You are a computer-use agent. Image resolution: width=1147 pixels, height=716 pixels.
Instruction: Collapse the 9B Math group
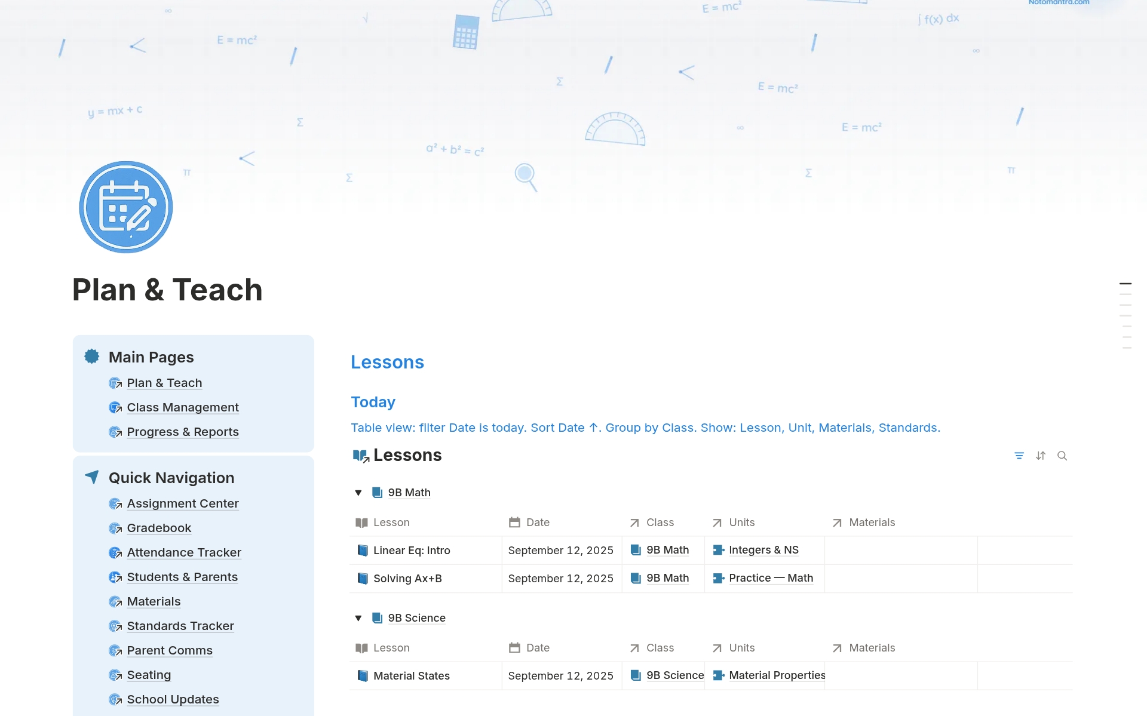[358, 493]
